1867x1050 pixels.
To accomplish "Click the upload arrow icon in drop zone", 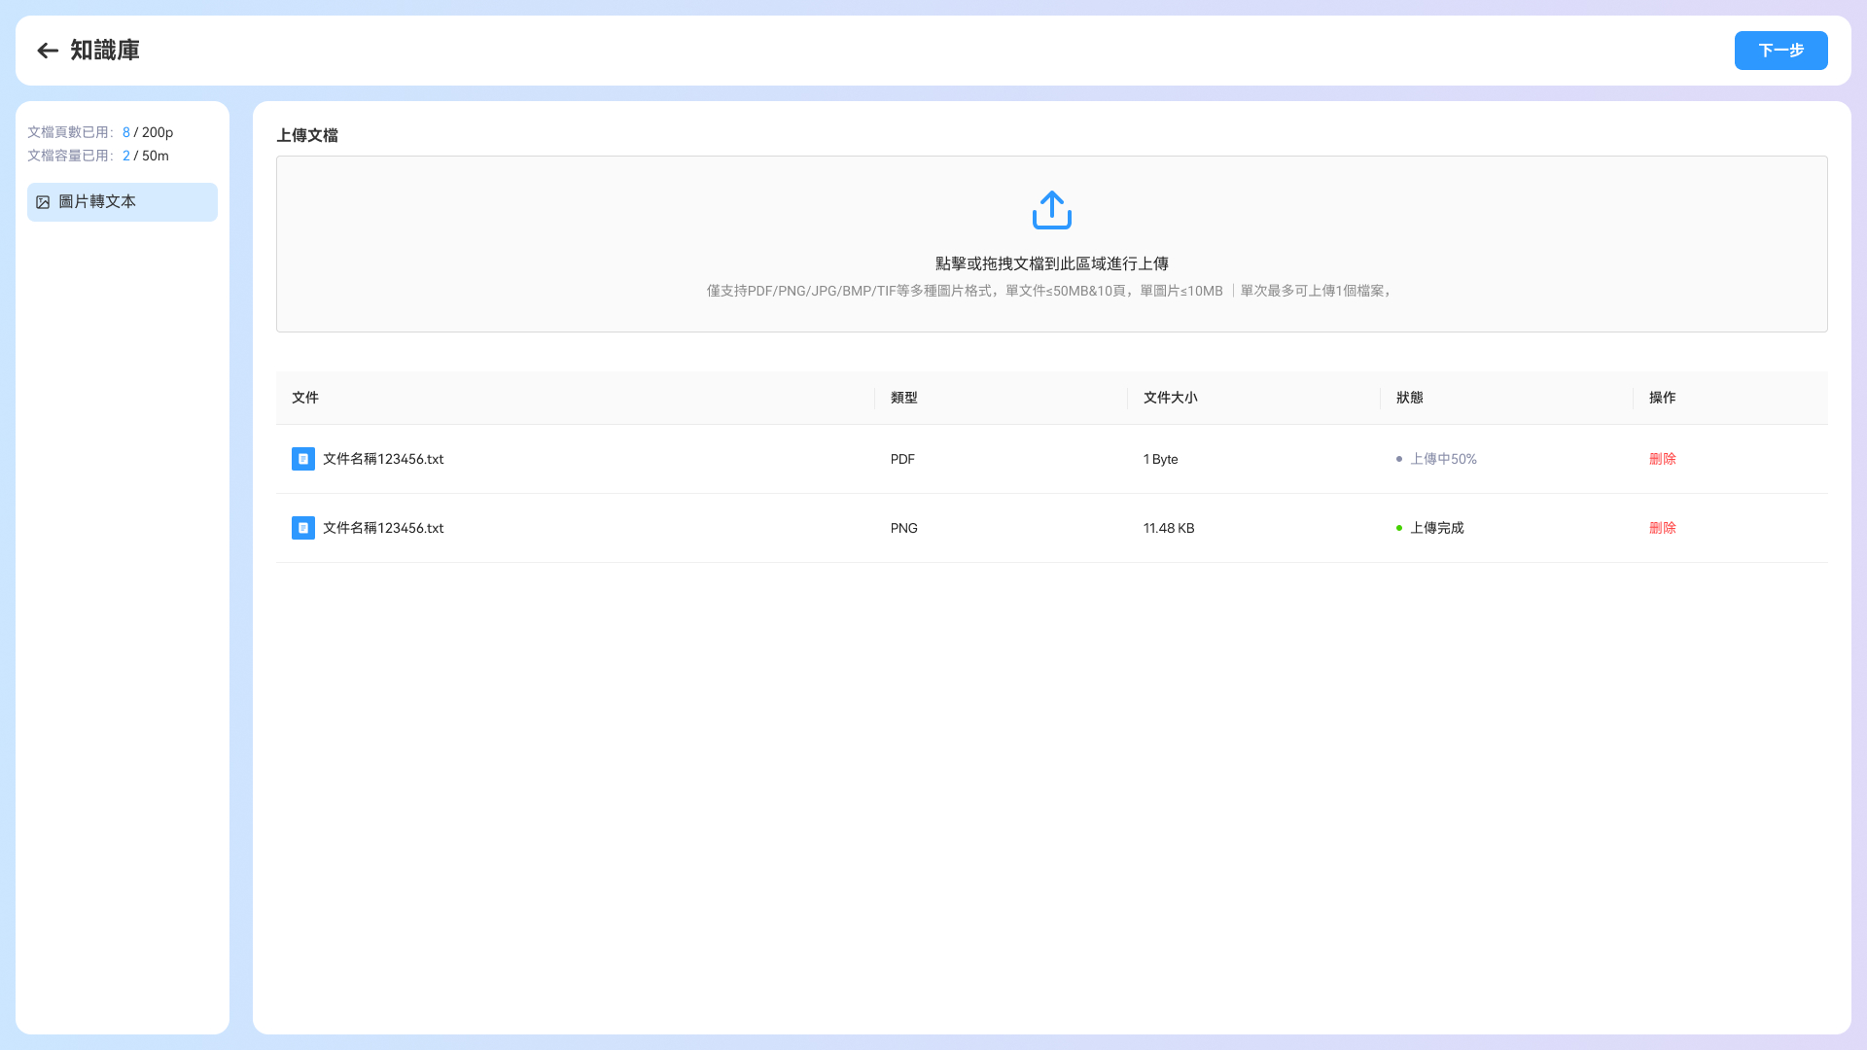I will tap(1051, 210).
